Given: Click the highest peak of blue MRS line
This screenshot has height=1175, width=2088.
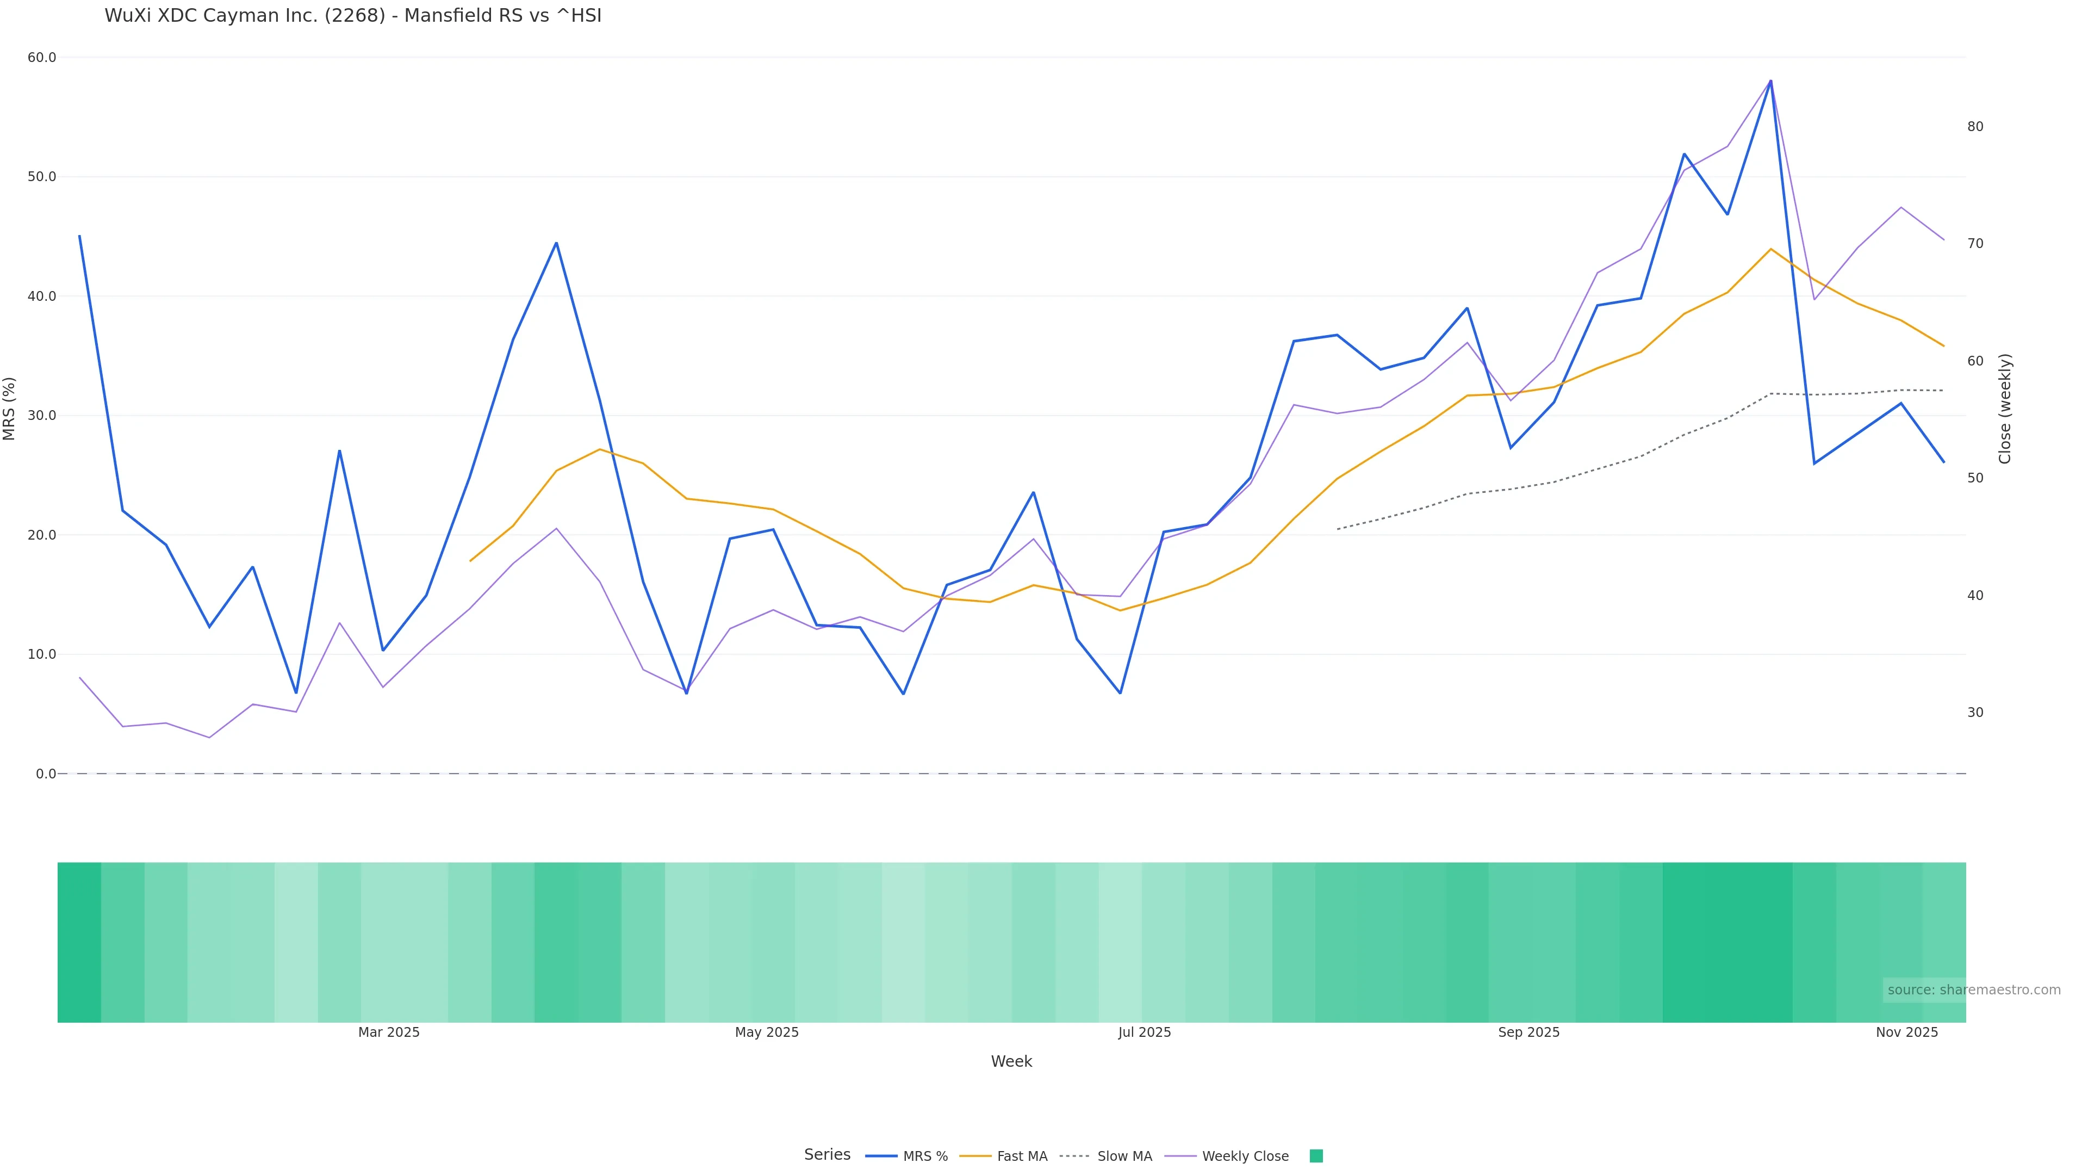Looking at the screenshot, I should pyautogui.click(x=1770, y=81).
